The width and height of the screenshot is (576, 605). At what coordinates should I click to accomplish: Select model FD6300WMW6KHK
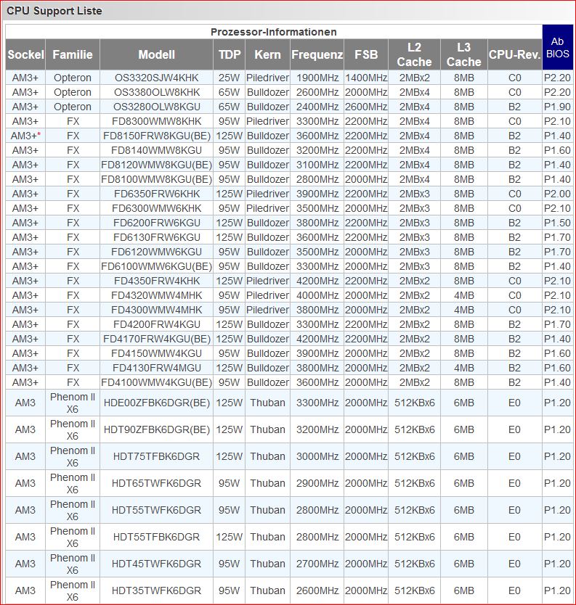click(x=156, y=208)
